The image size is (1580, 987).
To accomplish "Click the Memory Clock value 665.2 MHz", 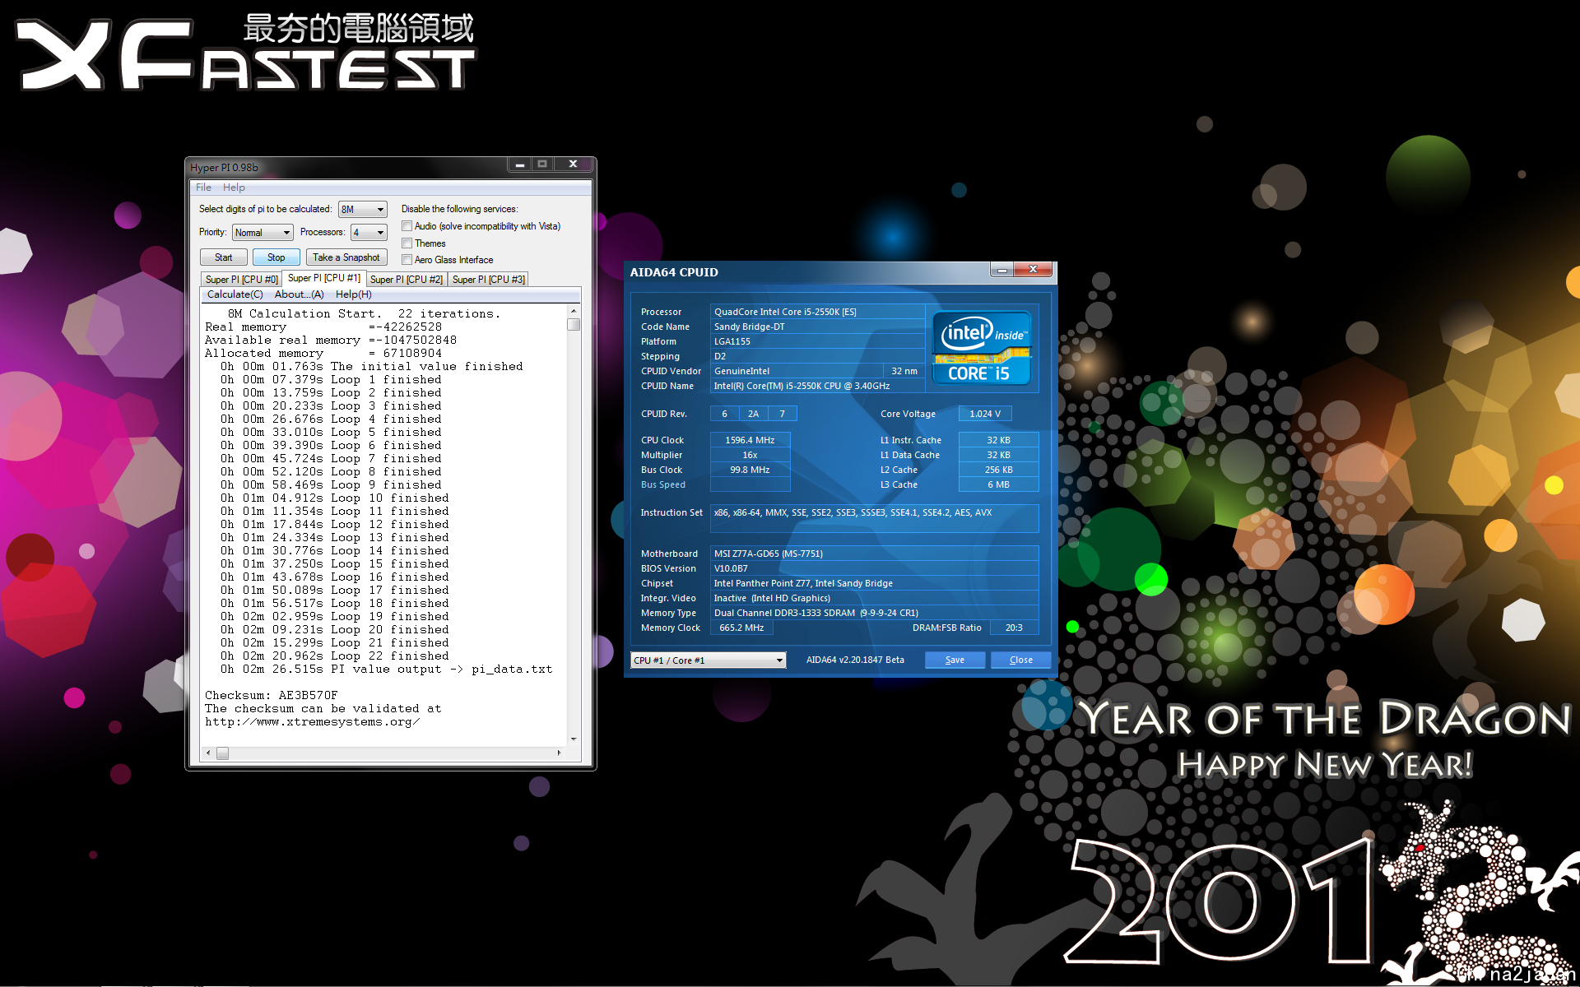I will tap(741, 628).
